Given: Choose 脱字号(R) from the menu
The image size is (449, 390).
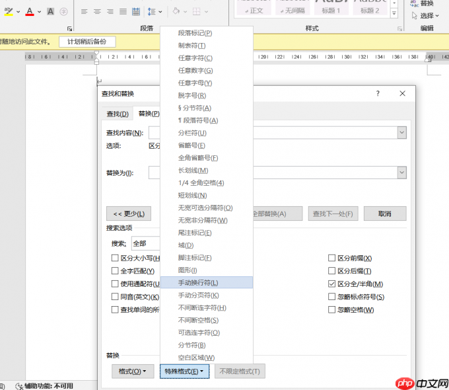Looking at the screenshot, I should (x=207, y=95).
